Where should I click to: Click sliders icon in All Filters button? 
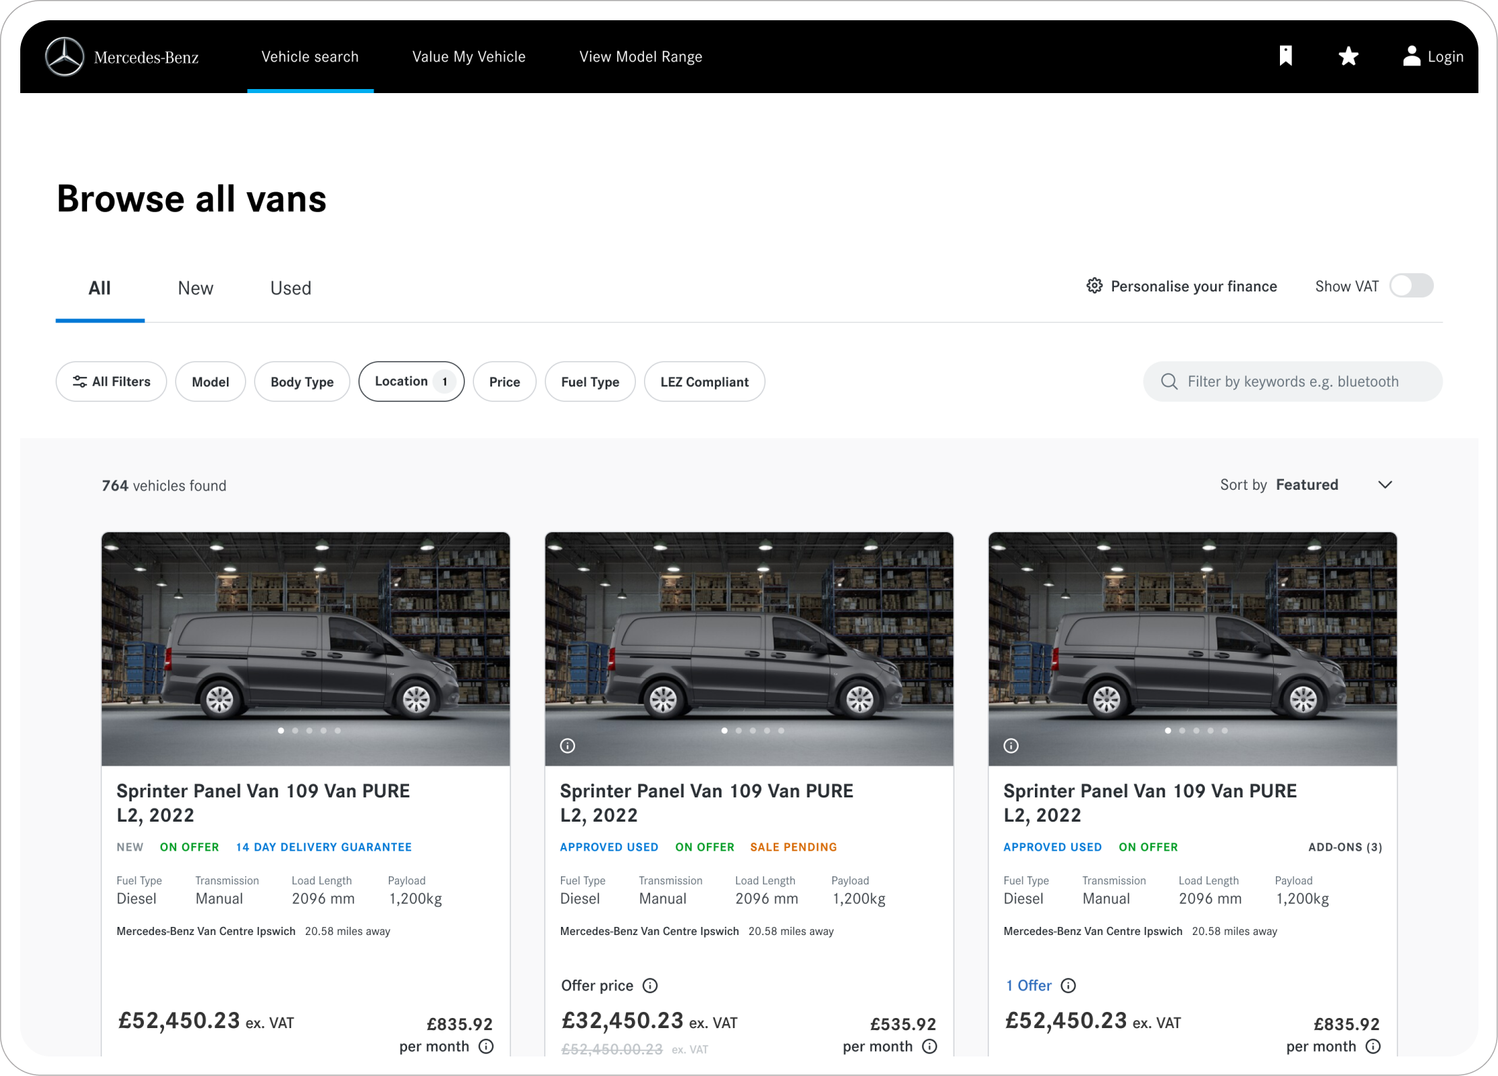coord(80,382)
